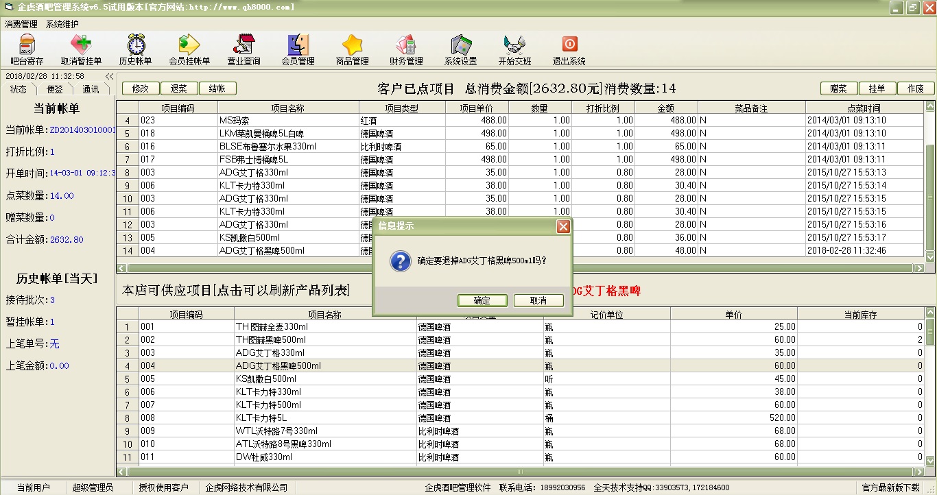
Task: Open 系统设置 toolbar icon
Action: (x=461, y=50)
